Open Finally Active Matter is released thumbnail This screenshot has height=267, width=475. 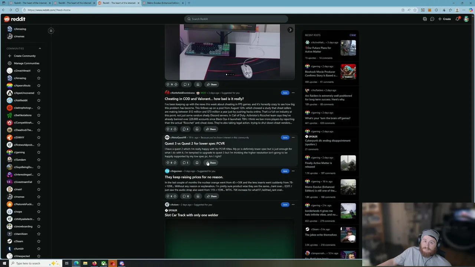(348, 163)
